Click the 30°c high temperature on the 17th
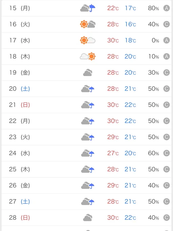Screen dimensions: 173x231 point(113,40)
